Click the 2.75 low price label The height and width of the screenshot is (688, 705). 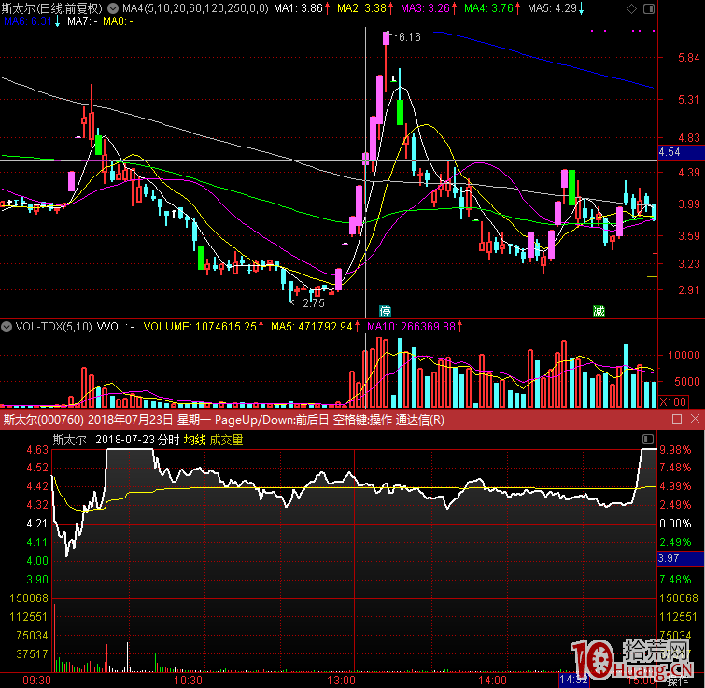click(x=314, y=303)
